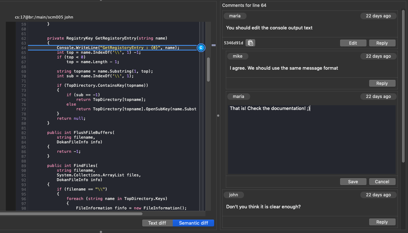408x233 pixels.
Task: Click "Don't you think it is clear enough?" text
Action: click(x=263, y=207)
